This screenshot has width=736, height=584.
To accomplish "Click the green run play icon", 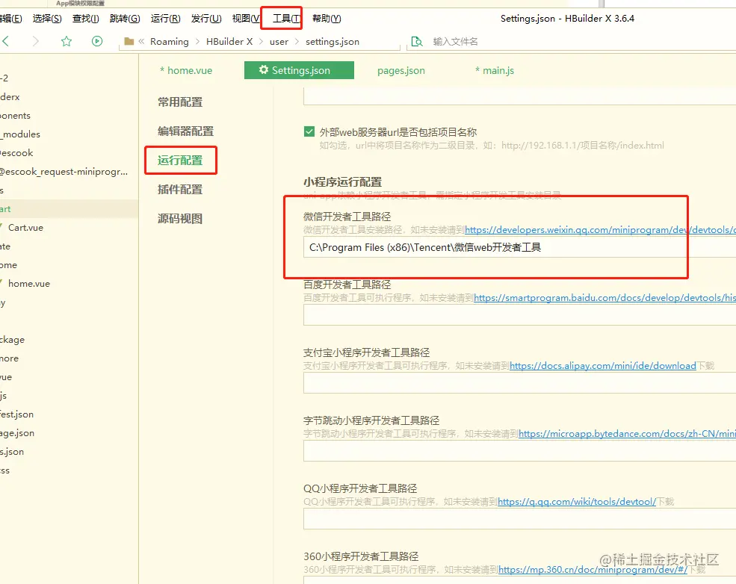I will (96, 41).
